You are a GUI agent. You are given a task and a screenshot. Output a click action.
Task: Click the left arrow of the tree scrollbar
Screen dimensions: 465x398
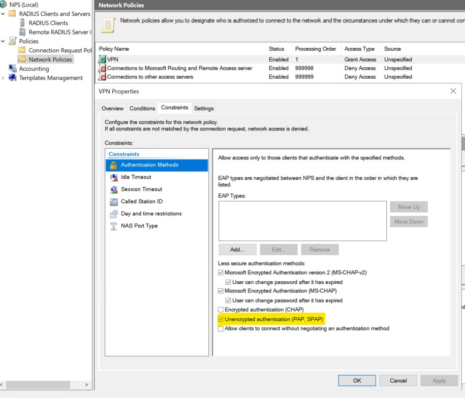tap(2, 385)
